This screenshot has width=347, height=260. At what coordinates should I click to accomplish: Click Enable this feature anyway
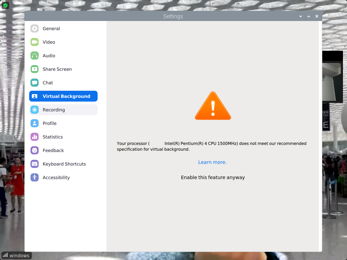point(213,177)
